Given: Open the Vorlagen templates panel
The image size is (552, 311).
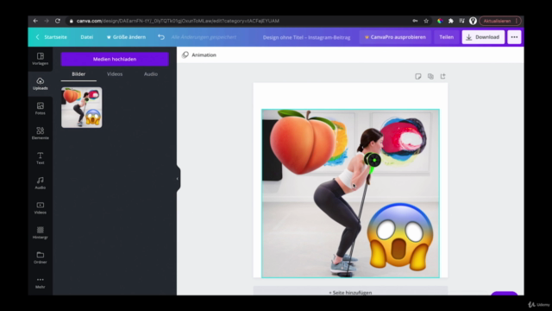Looking at the screenshot, I should coord(41,59).
